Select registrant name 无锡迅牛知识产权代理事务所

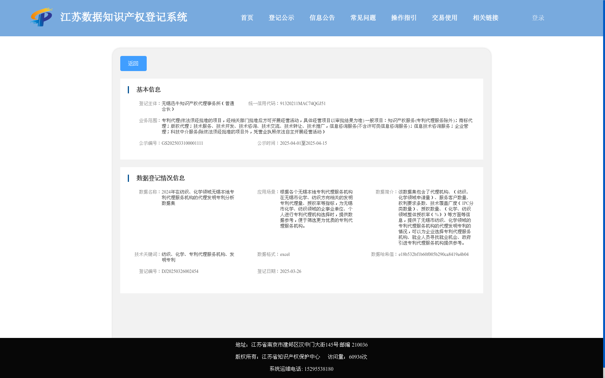click(198, 106)
